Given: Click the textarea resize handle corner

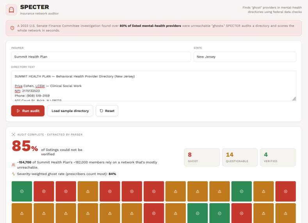Looking at the screenshot, I should click(x=294, y=99).
